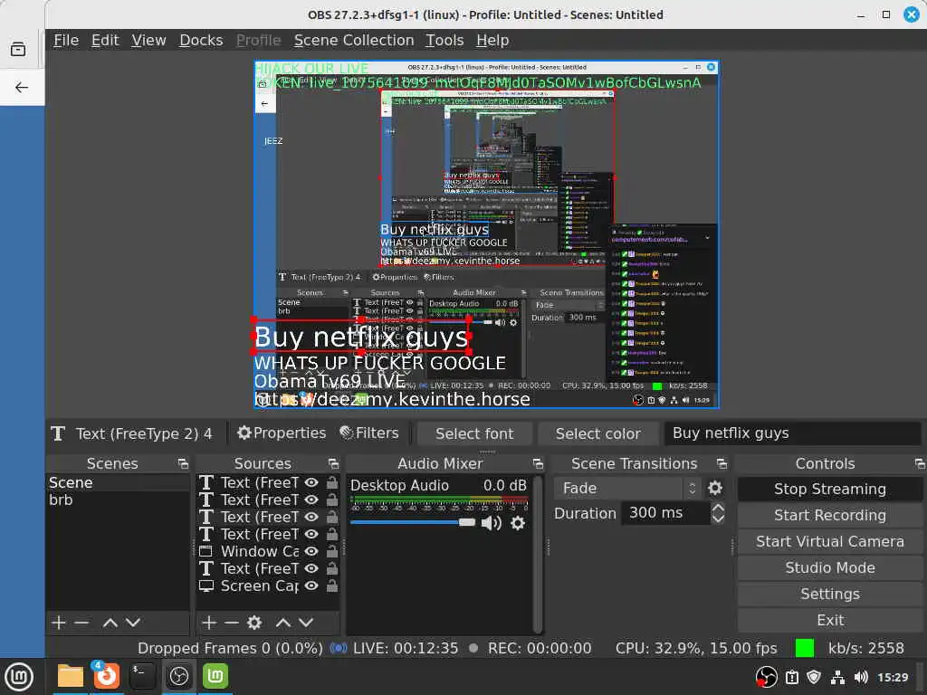Edit the 'Buy netflix guys' text field
The image size is (927, 695).
pos(792,433)
